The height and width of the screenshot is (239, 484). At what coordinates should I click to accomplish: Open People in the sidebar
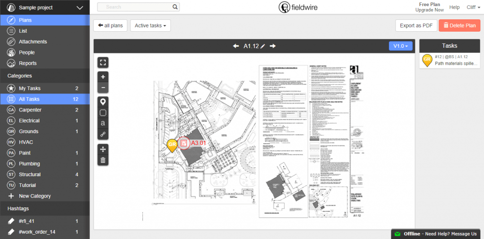27,52
